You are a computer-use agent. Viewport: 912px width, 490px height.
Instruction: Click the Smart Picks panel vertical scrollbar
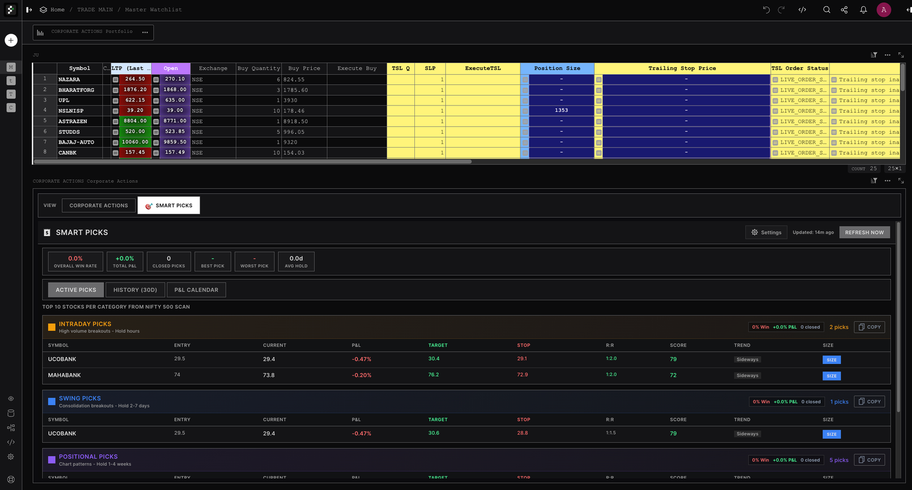[x=898, y=316]
